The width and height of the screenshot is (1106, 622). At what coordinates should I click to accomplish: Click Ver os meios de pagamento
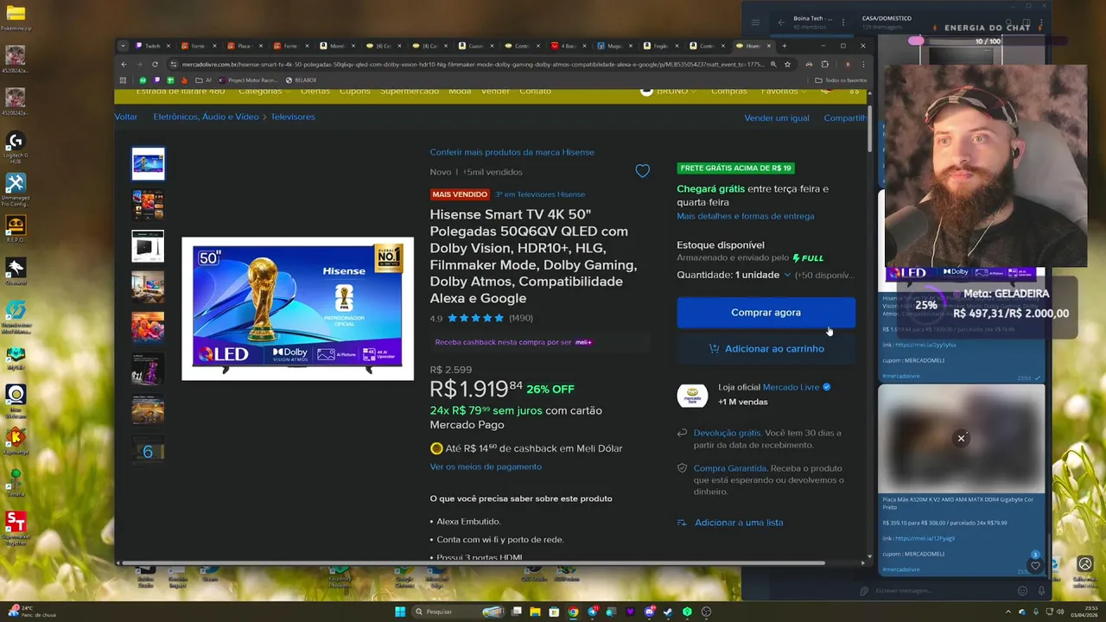point(486,466)
